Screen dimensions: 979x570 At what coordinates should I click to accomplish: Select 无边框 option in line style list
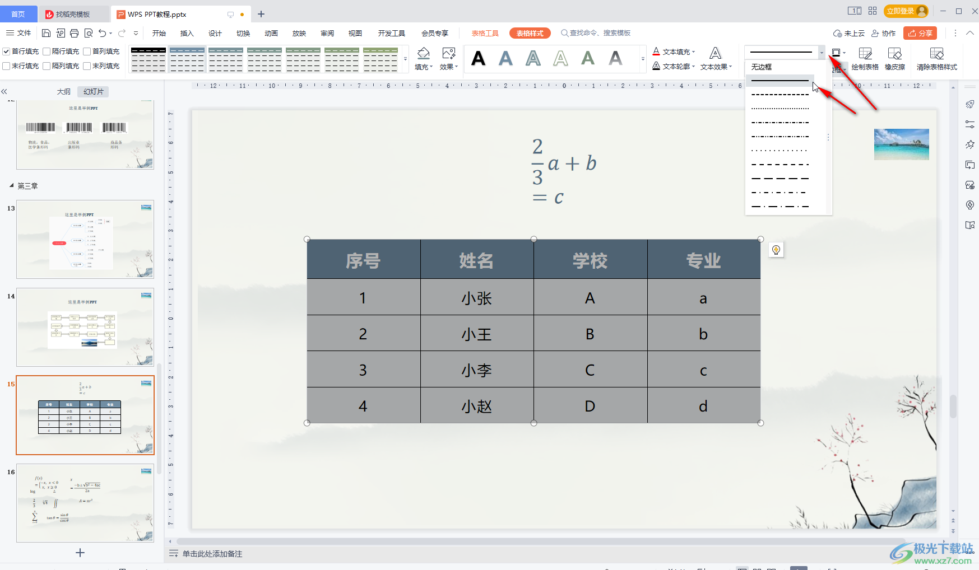tap(780, 67)
